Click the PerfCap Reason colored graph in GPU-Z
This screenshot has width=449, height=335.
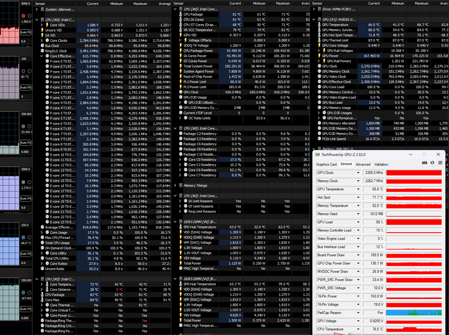pyautogui.click(x=414, y=313)
